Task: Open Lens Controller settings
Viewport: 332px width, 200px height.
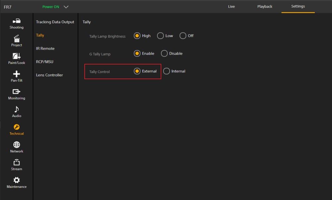Action: point(49,75)
